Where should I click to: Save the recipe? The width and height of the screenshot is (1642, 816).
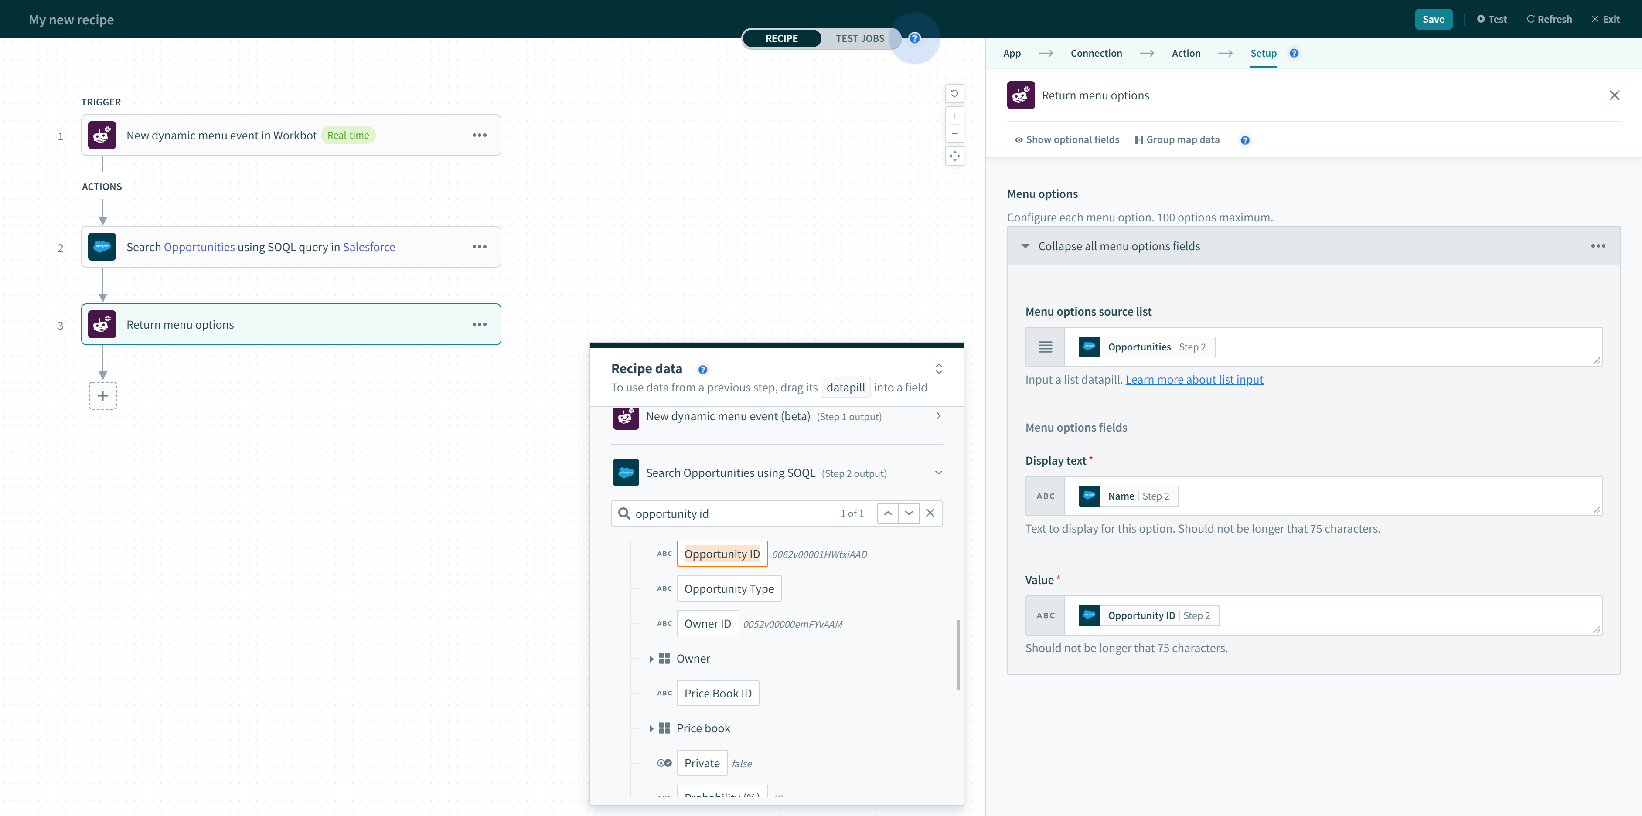point(1433,19)
